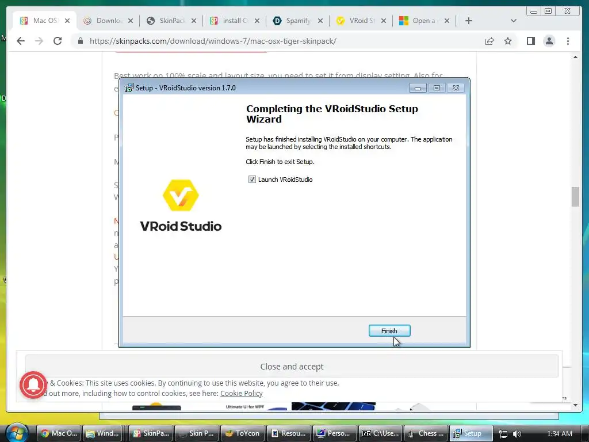Click the Finish button in VRoidStudio setup
Viewport: 589px width, 442px height.
(x=389, y=331)
